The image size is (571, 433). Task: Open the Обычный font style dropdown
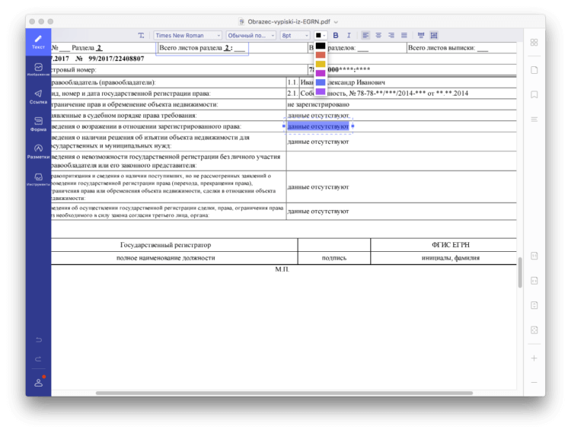point(250,35)
